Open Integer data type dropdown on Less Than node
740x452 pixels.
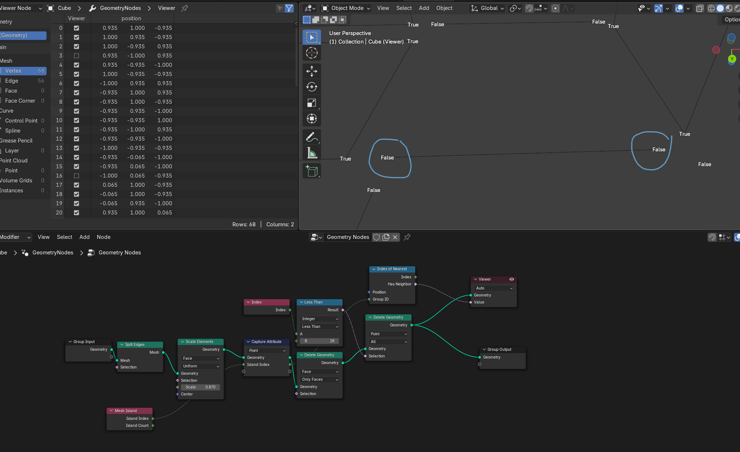(x=320, y=319)
